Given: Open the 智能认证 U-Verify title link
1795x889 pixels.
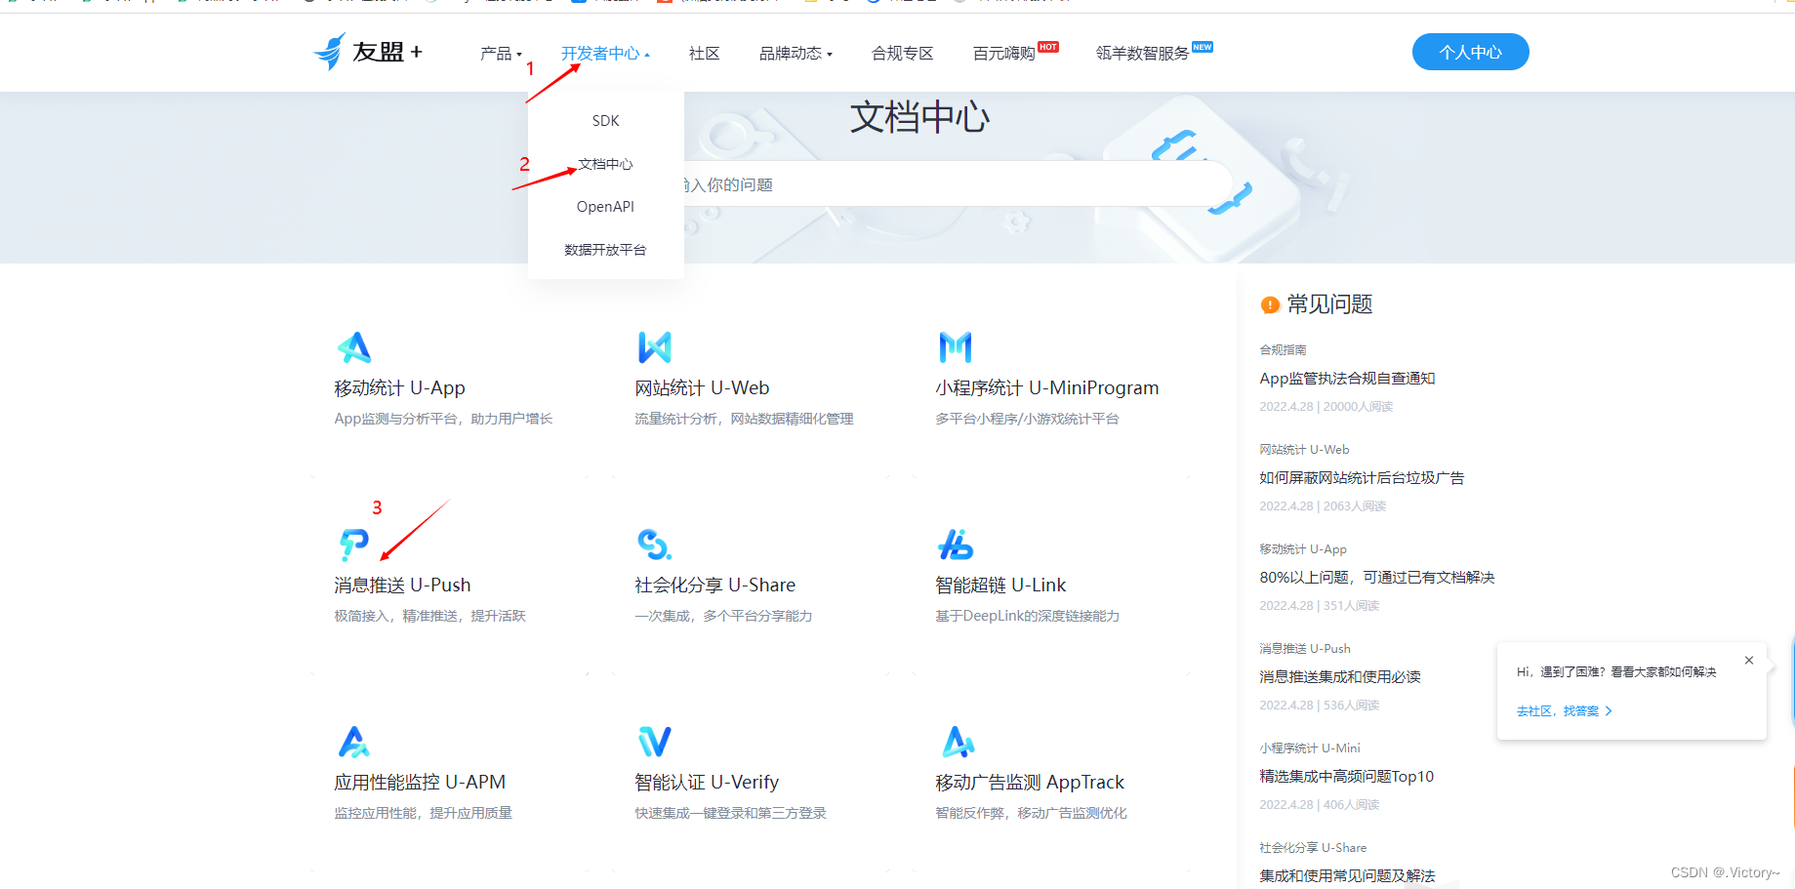Looking at the screenshot, I should [x=707, y=783].
